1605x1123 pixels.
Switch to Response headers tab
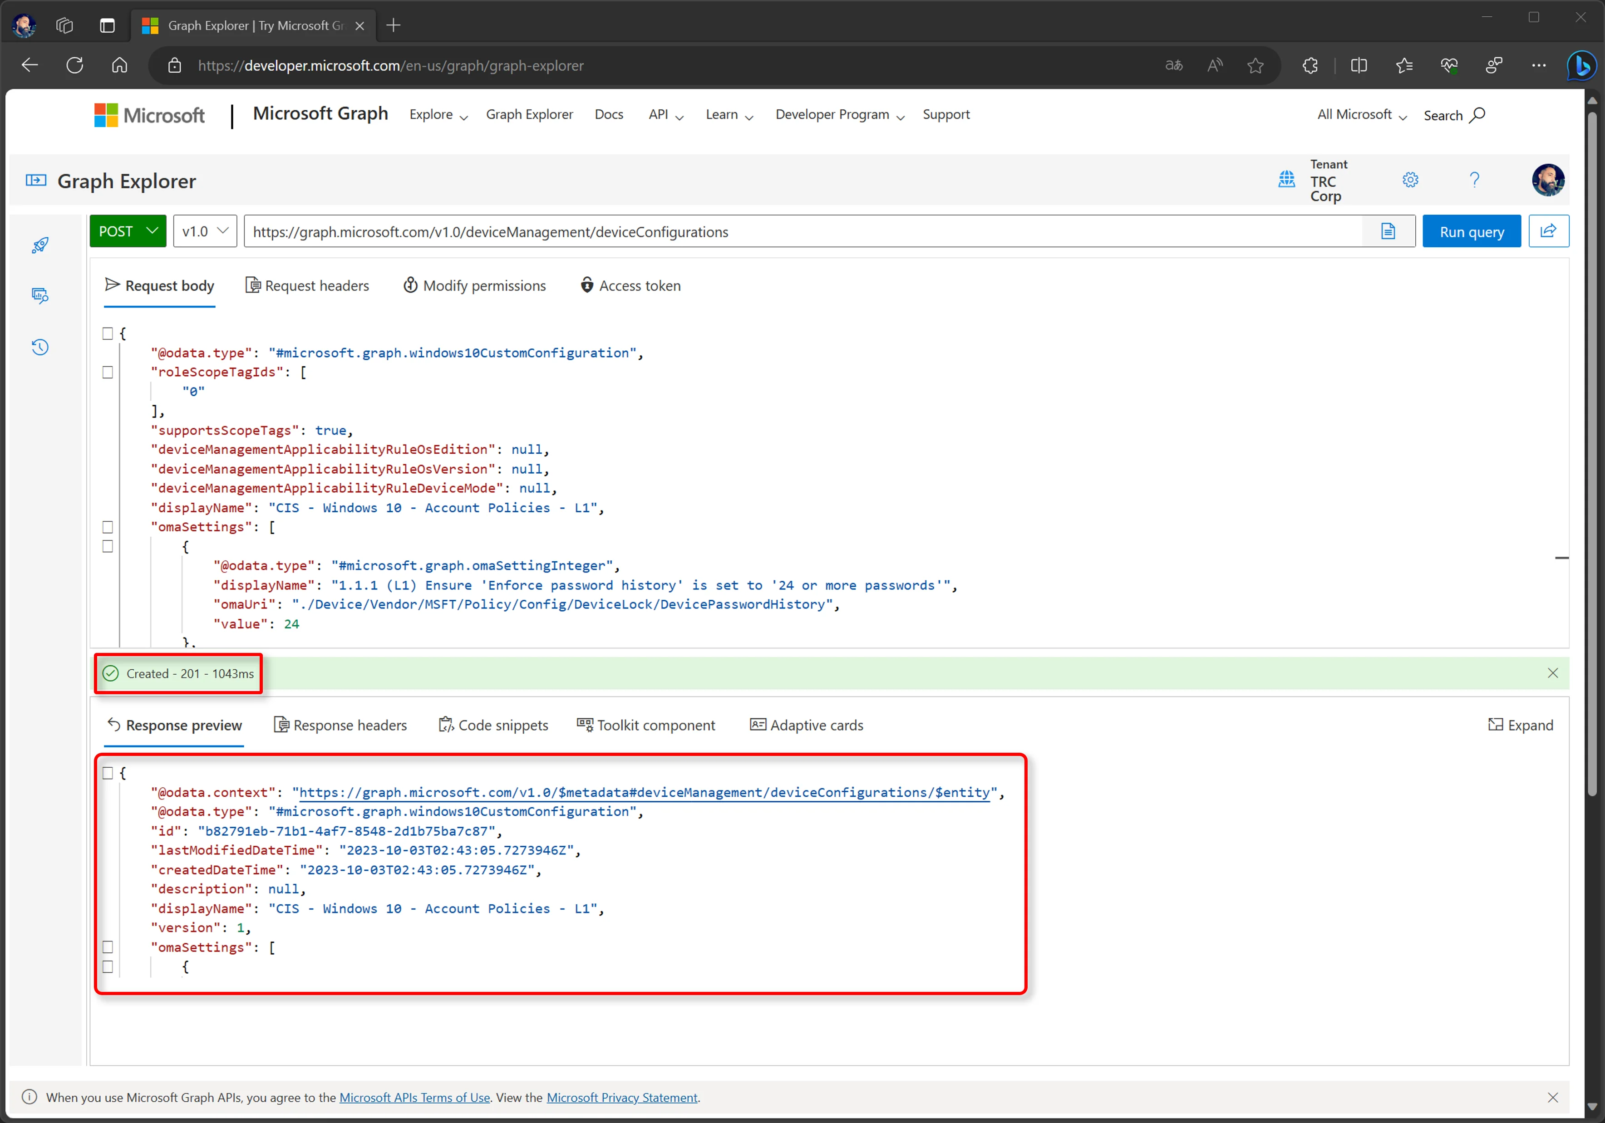(340, 726)
